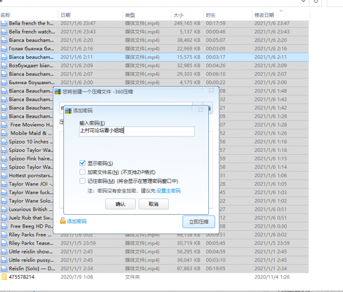
Task: Close the 360压缩 create archive window
Action: 211,91
